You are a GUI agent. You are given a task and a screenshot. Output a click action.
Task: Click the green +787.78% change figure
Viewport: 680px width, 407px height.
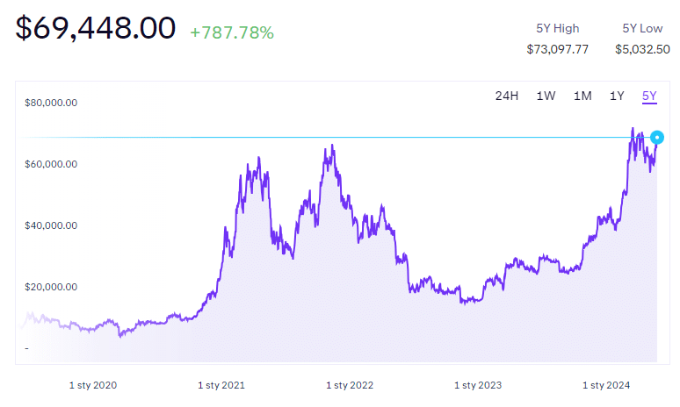tap(232, 33)
